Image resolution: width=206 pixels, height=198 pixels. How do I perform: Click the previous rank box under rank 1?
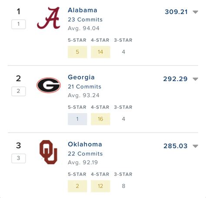(x=19, y=24)
